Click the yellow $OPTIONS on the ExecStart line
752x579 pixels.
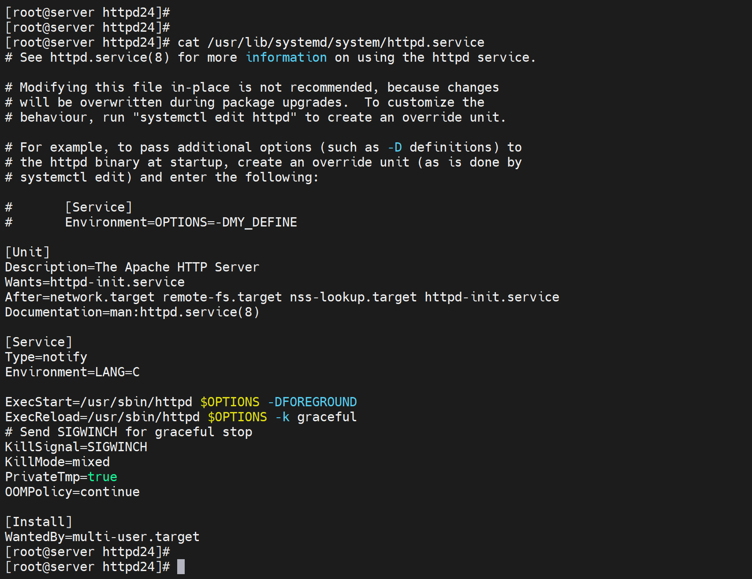(x=230, y=402)
